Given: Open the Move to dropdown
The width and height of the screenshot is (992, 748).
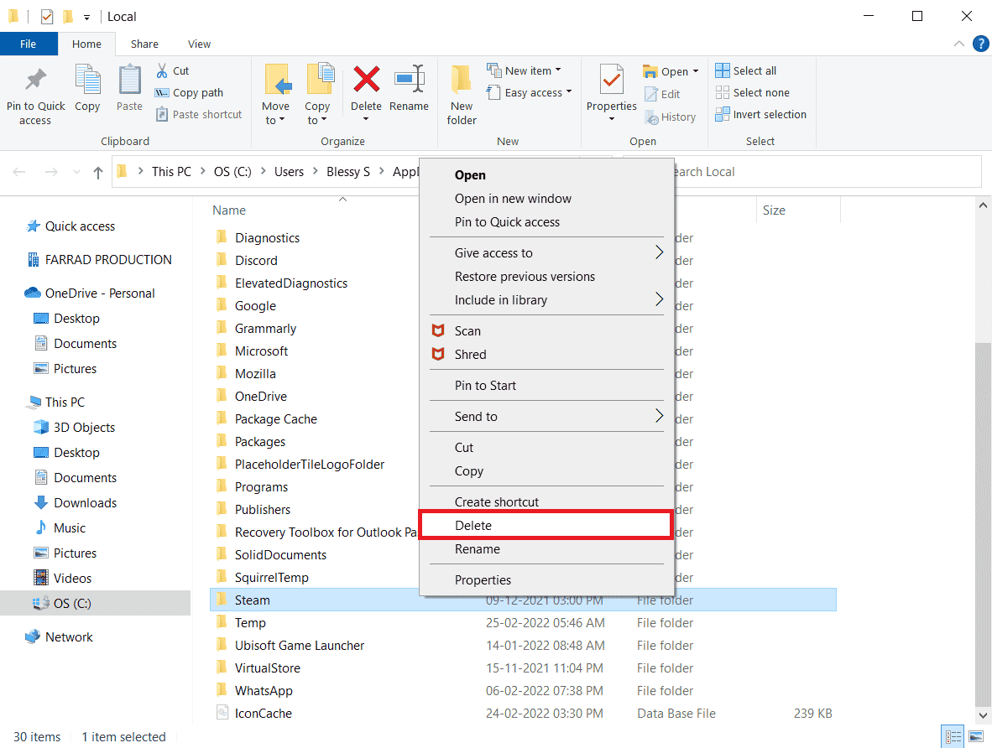Looking at the screenshot, I should pos(276,92).
